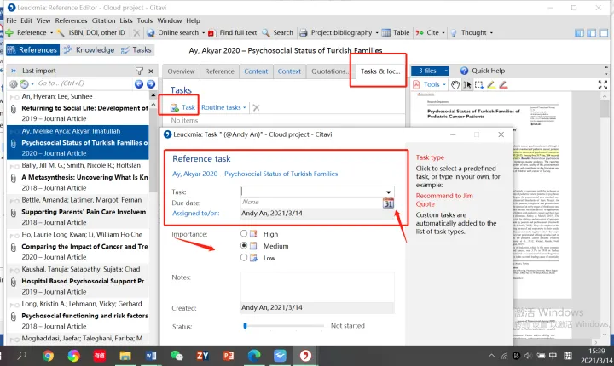The image size is (614, 366).
Task: Select Low importance radio button
Action: pyautogui.click(x=244, y=257)
